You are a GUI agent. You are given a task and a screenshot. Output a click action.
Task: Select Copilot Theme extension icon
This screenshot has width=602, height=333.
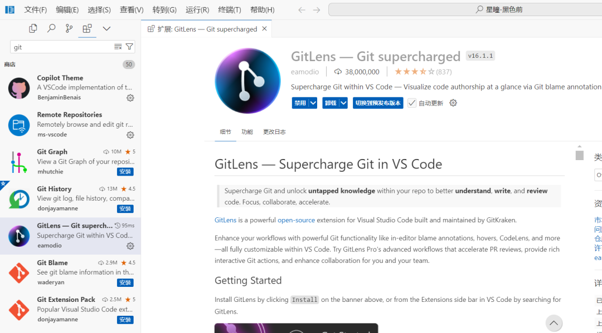[x=19, y=88]
